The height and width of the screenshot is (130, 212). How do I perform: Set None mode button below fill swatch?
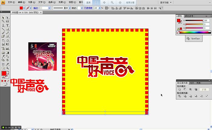(8, 81)
